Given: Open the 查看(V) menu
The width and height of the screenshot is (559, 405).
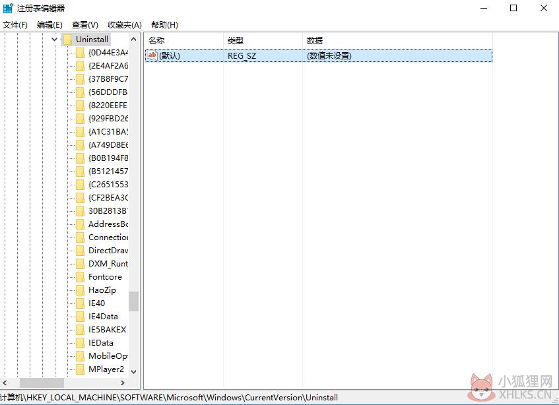Looking at the screenshot, I should click(x=85, y=25).
